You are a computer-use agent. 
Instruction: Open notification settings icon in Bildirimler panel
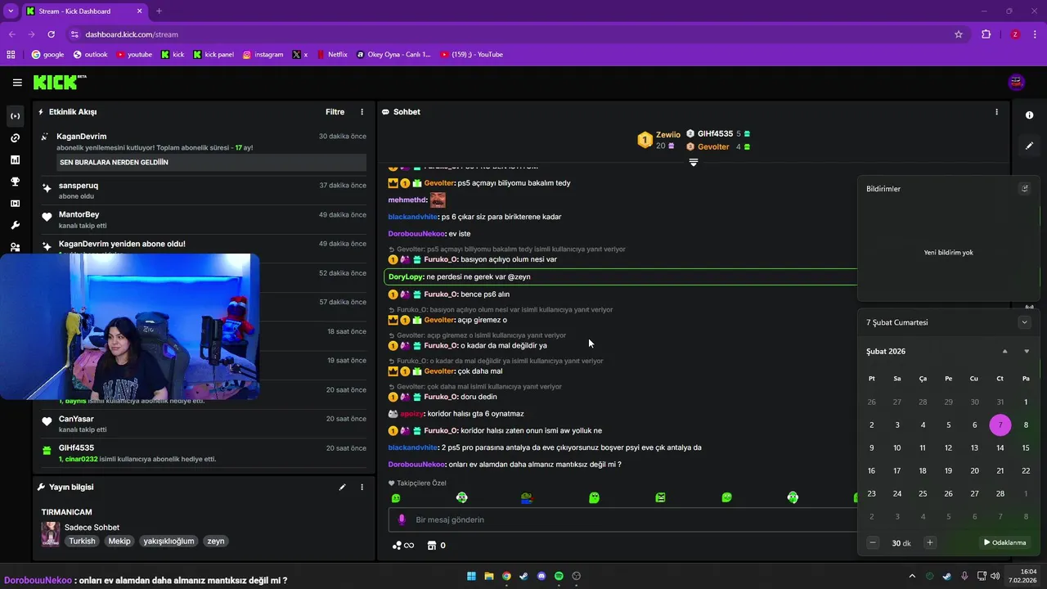click(1024, 189)
